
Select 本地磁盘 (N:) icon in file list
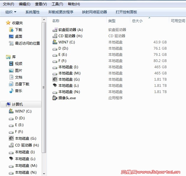click(x=55, y=92)
